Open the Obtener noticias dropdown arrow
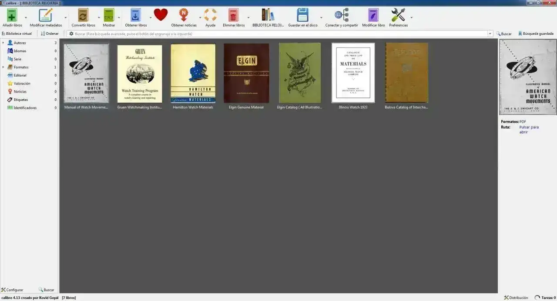 pos(200,18)
